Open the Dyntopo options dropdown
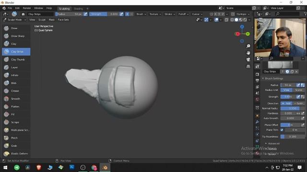 243,14
